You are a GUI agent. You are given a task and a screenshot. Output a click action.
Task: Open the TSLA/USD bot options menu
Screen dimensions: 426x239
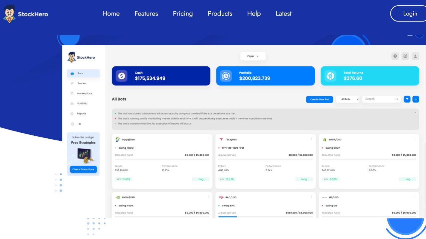click(x=312, y=139)
